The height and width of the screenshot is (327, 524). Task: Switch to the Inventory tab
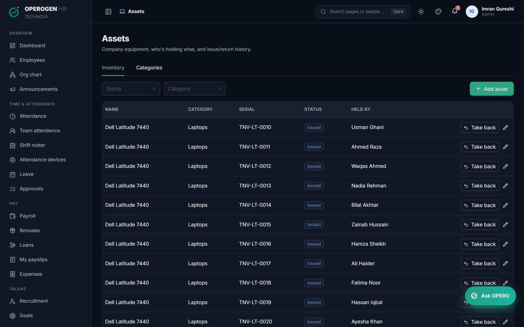point(113,68)
